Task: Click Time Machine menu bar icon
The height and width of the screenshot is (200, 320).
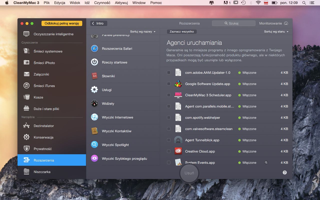Action: point(243,3)
